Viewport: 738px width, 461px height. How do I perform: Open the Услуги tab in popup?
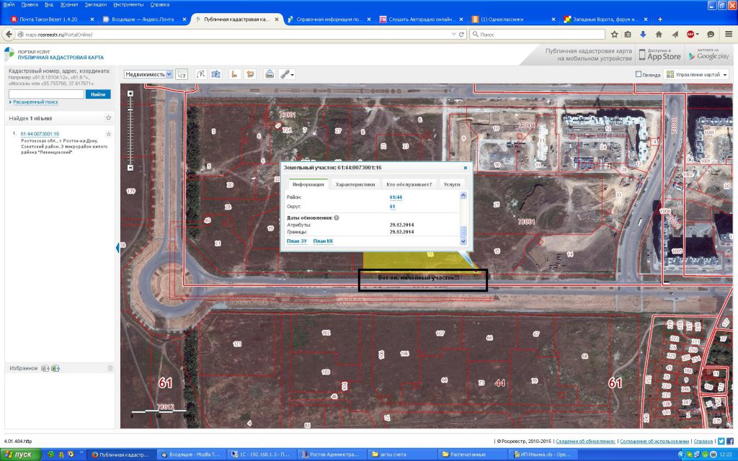[x=452, y=184]
